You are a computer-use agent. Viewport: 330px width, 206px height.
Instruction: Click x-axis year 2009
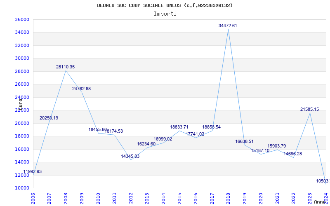pos(82,198)
